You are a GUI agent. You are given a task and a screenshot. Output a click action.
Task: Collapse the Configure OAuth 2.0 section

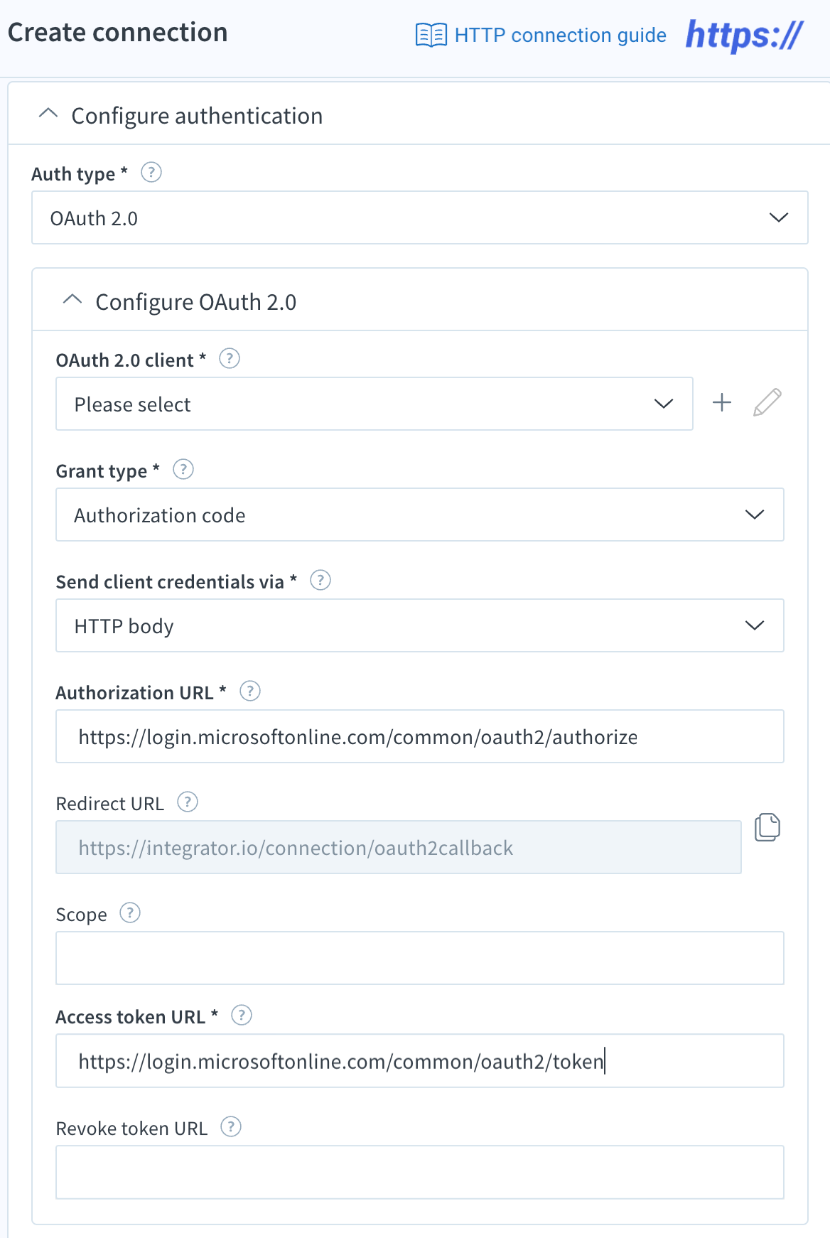coord(72,300)
